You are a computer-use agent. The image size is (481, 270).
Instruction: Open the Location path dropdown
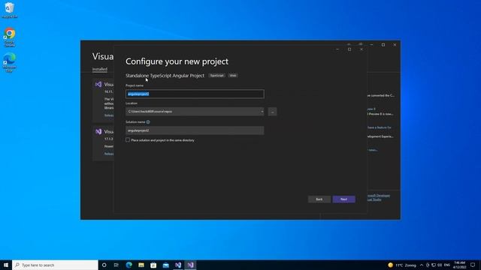[x=262, y=112]
